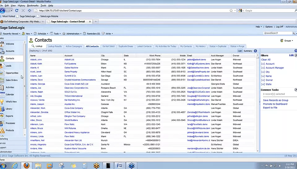The width and height of the screenshot is (297, 169).
Task: Open the Calendar sidebar item
Action: (x=10, y=94)
